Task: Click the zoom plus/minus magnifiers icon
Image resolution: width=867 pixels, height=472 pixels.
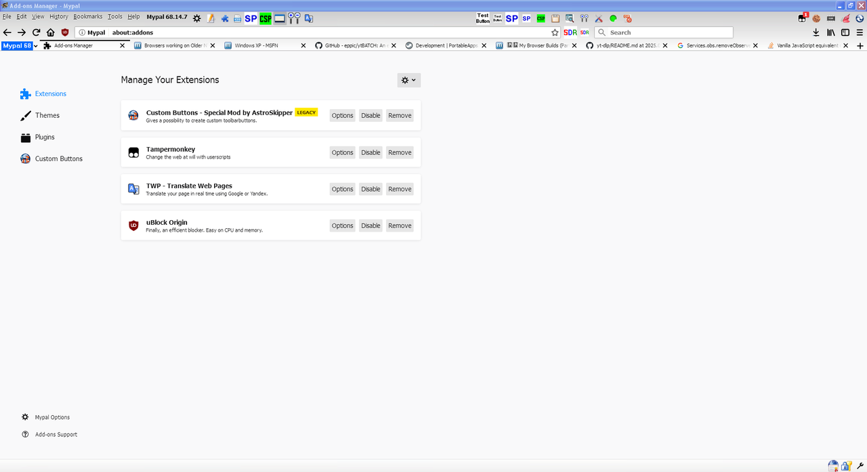Action: point(295,18)
